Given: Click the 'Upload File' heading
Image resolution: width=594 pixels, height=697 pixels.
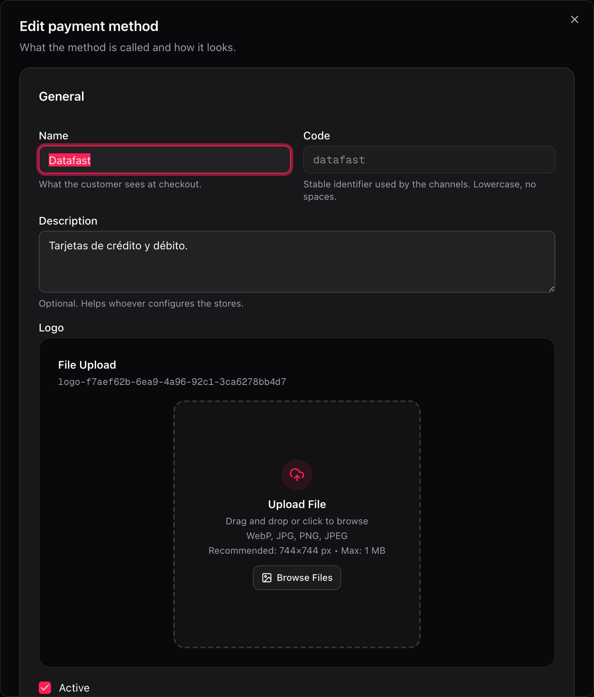Looking at the screenshot, I should click(x=297, y=504).
